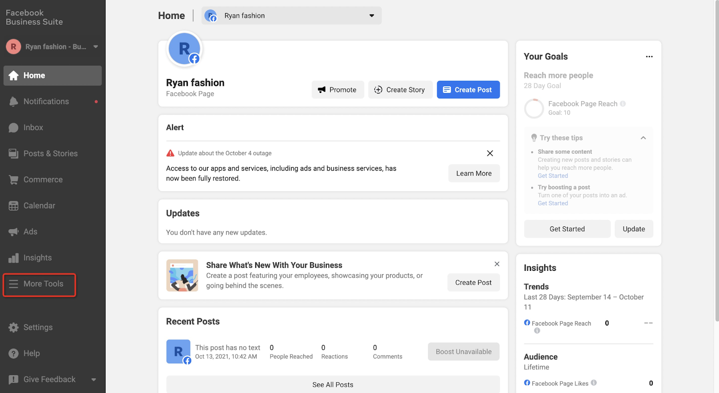Click the Insights bar chart icon

click(13, 258)
